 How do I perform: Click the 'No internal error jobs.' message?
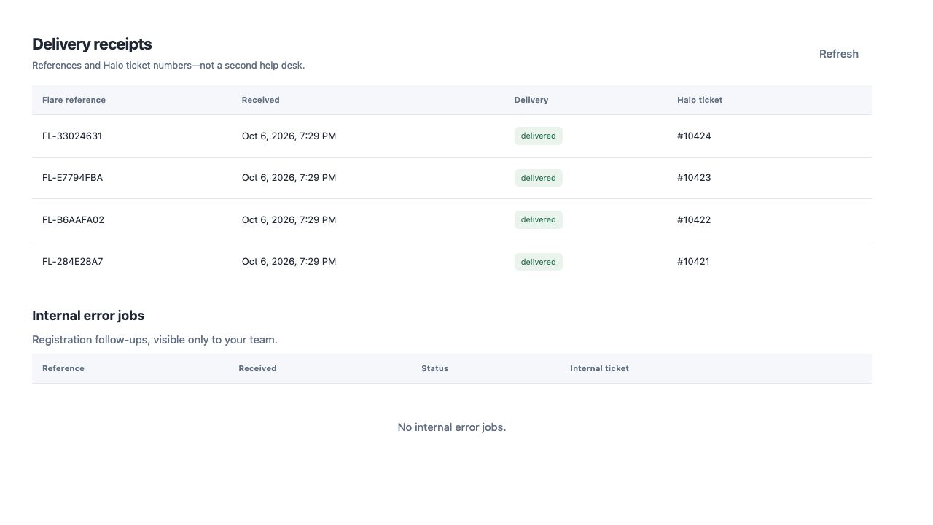click(452, 427)
